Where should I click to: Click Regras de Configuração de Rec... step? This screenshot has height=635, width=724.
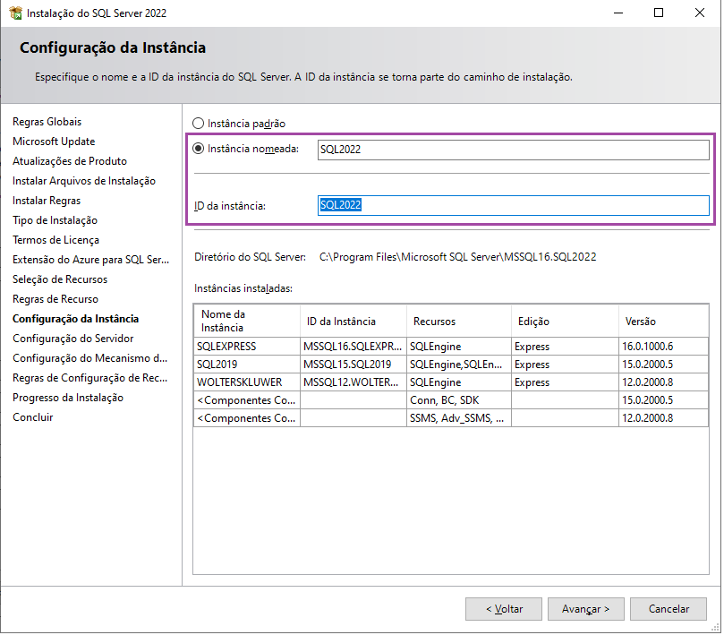click(89, 378)
